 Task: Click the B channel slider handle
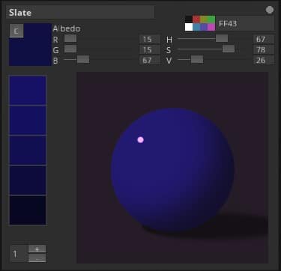tap(83, 59)
